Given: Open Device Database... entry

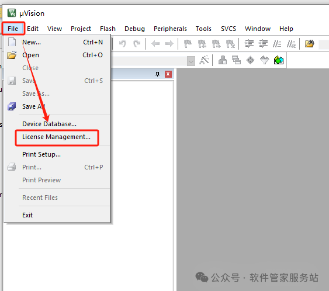Looking at the screenshot, I should click(x=57, y=124).
